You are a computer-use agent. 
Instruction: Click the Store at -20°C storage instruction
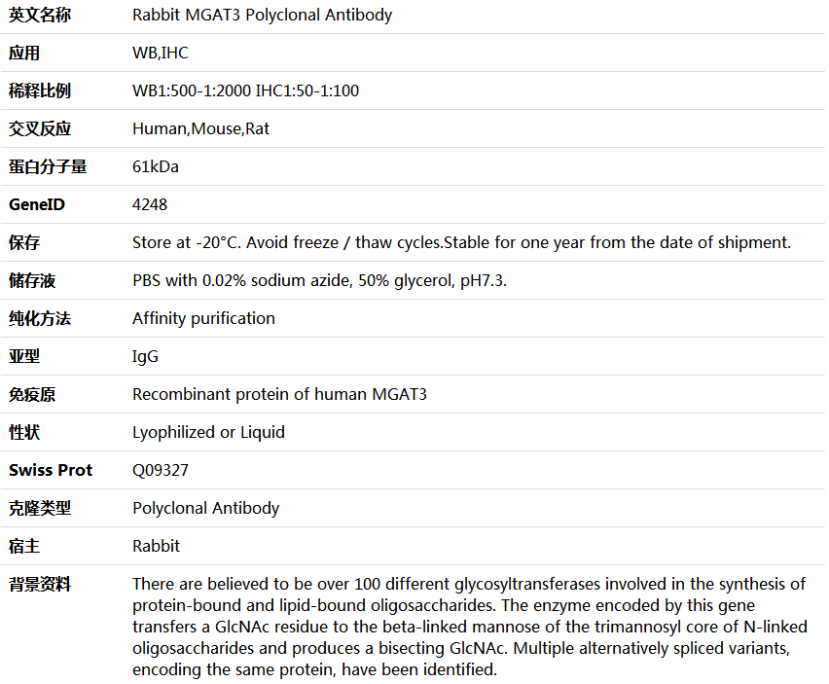pos(461,242)
